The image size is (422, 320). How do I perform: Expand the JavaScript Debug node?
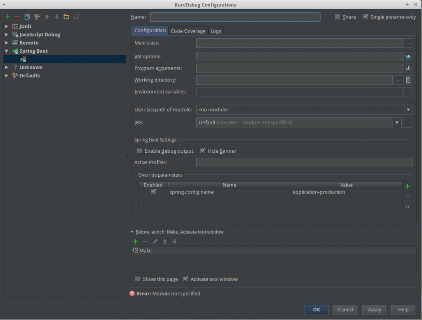pyautogui.click(x=7, y=35)
